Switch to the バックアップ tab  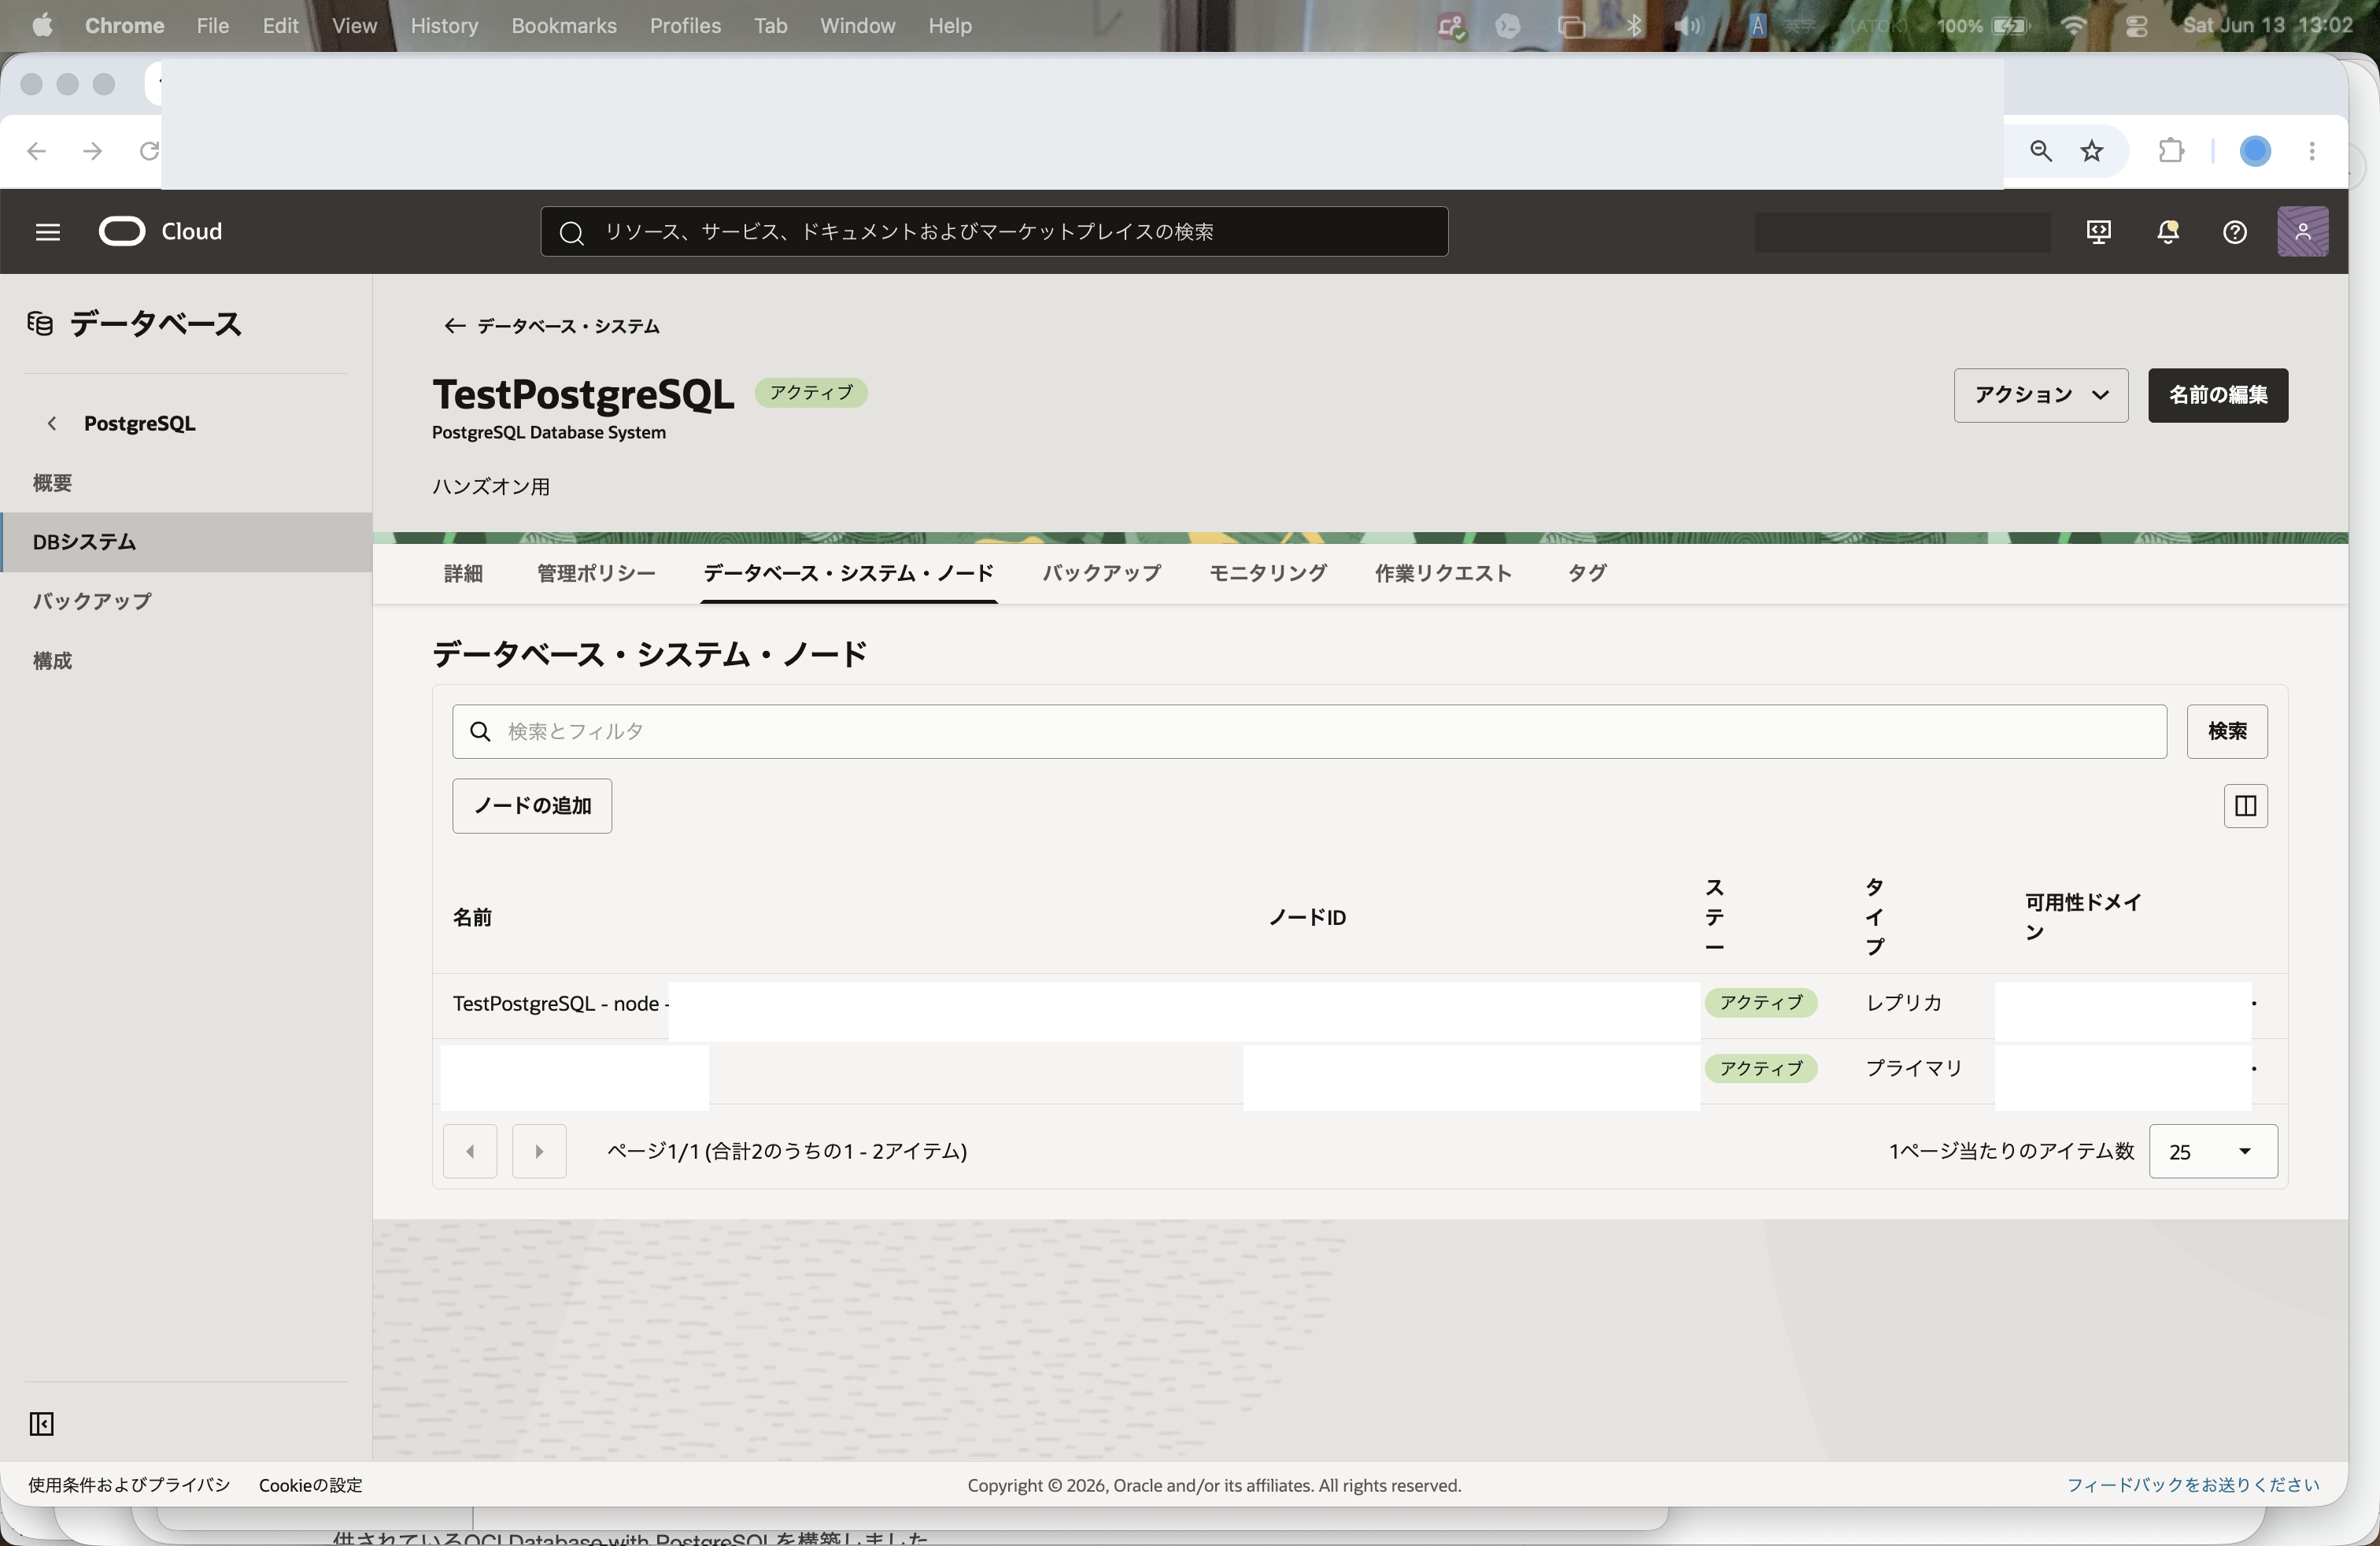coord(1101,573)
